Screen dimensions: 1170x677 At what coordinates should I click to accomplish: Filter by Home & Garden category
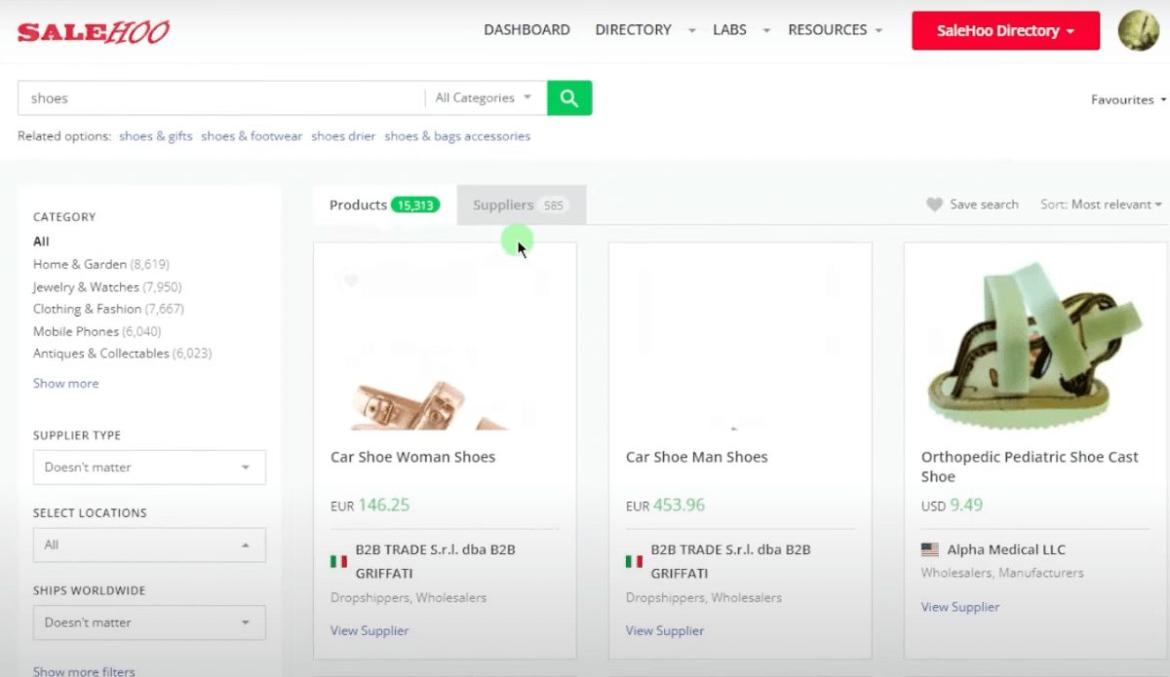(x=101, y=264)
